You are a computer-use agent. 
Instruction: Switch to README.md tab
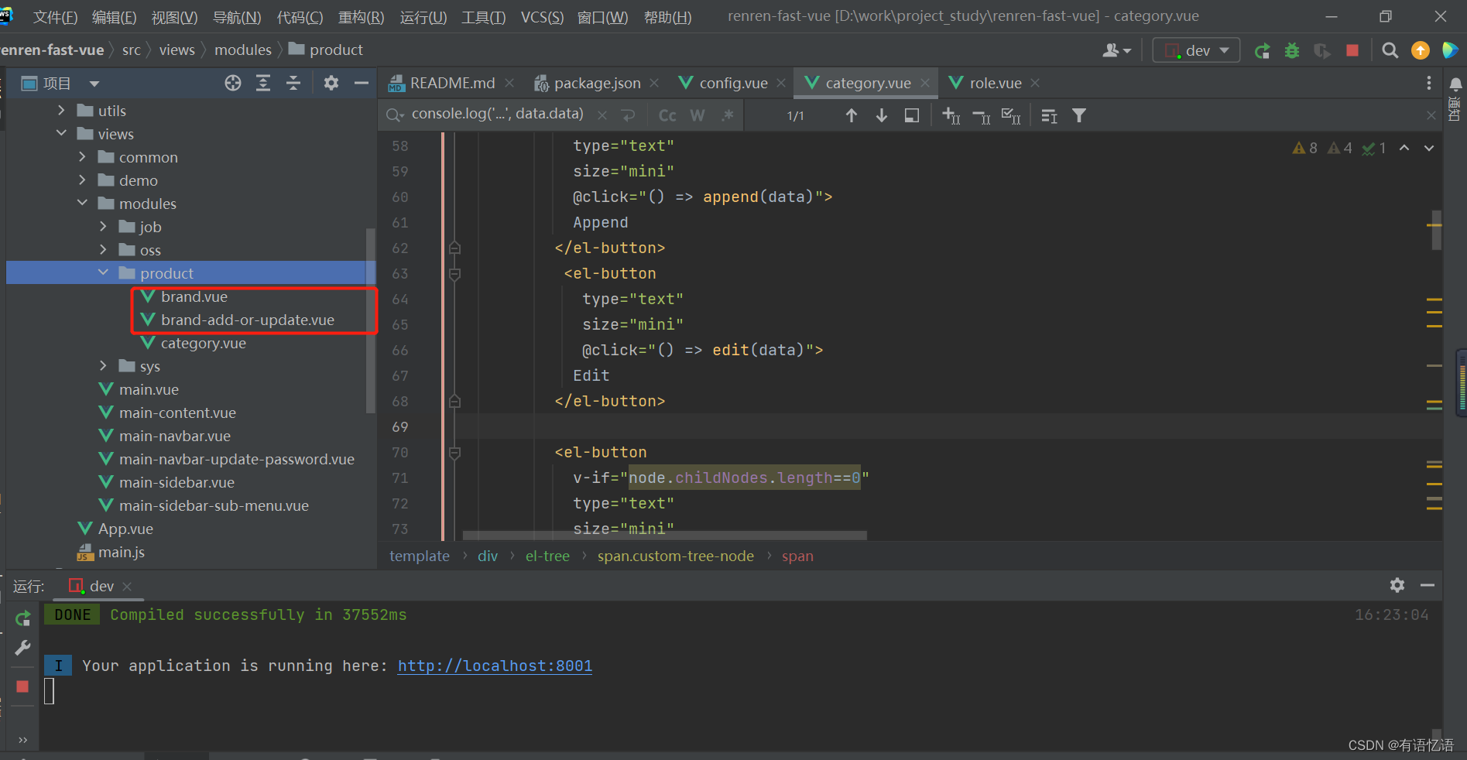[x=451, y=83]
